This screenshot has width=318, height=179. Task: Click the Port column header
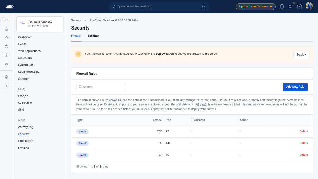pos(169,120)
